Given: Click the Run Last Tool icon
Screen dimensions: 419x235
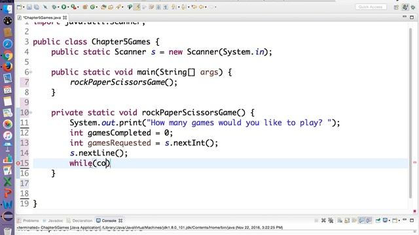Looking at the screenshot, I should click(73, 7).
